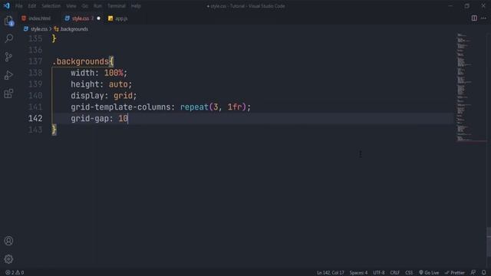Open the Selection menu
Screen dimensions: 491x276
51,6
